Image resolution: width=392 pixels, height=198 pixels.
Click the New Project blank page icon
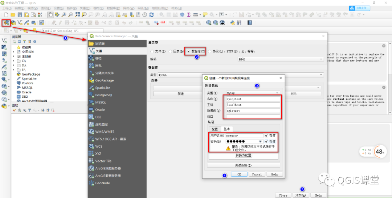(x=6, y=15)
